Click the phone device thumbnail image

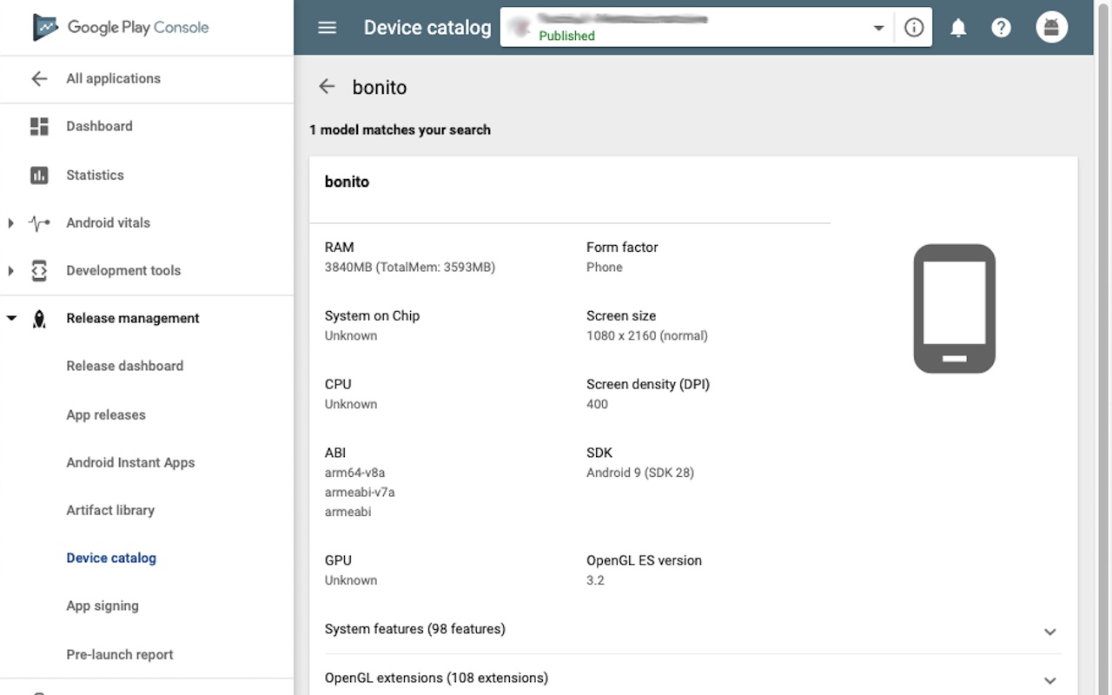tap(954, 308)
